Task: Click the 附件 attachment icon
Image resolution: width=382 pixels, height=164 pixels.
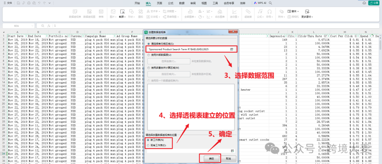Action: pyautogui.click(x=282, y=11)
